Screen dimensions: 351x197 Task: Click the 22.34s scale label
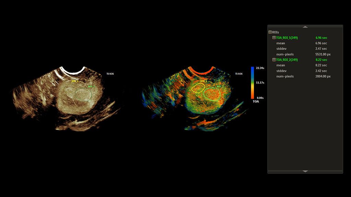click(260, 68)
